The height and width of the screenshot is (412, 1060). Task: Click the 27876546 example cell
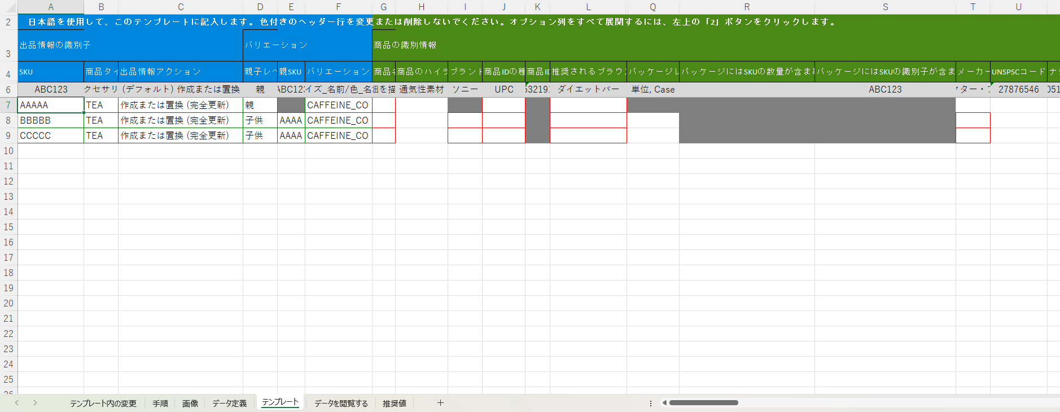pyautogui.click(x=1019, y=90)
